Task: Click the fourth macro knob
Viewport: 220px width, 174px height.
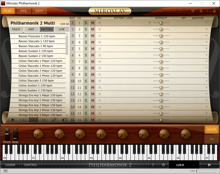Action: point(101,134)
